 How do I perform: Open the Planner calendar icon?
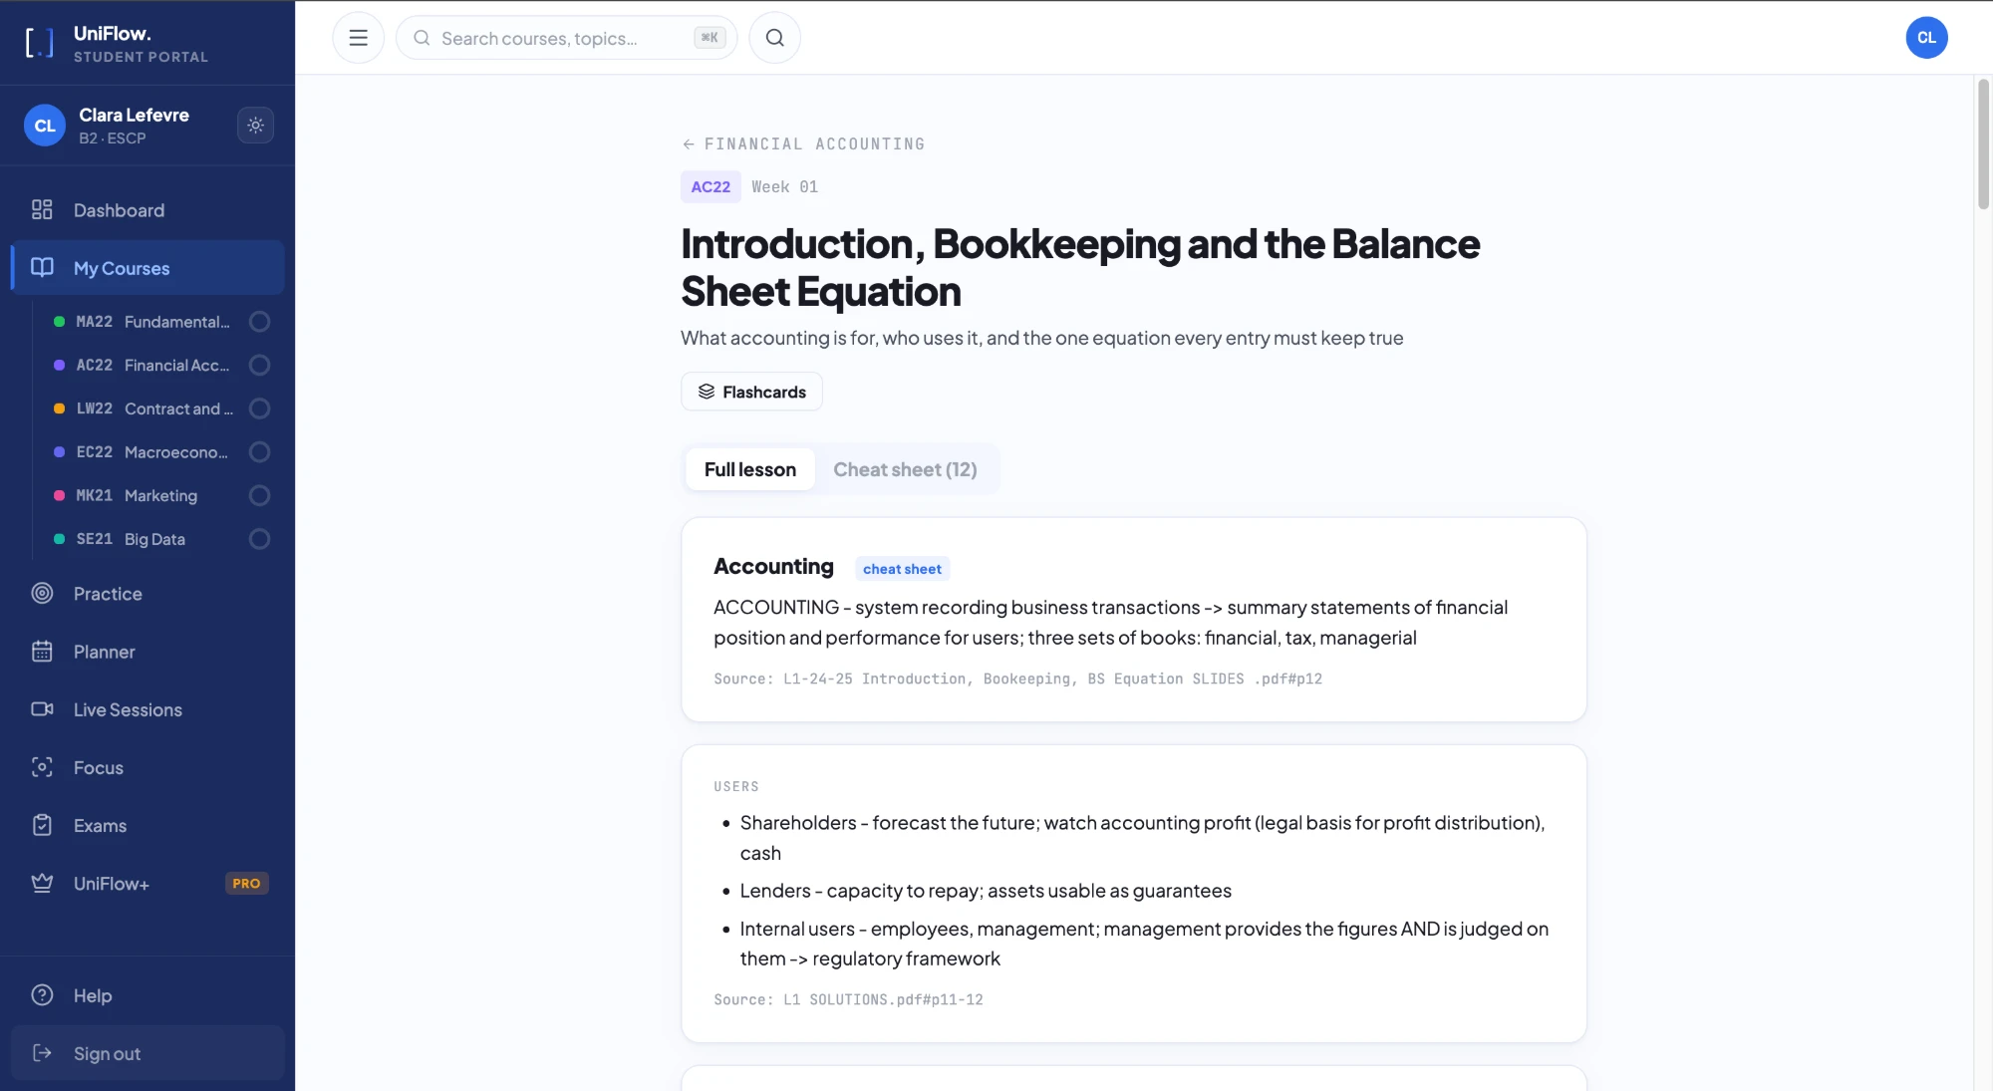pos(42,652)
